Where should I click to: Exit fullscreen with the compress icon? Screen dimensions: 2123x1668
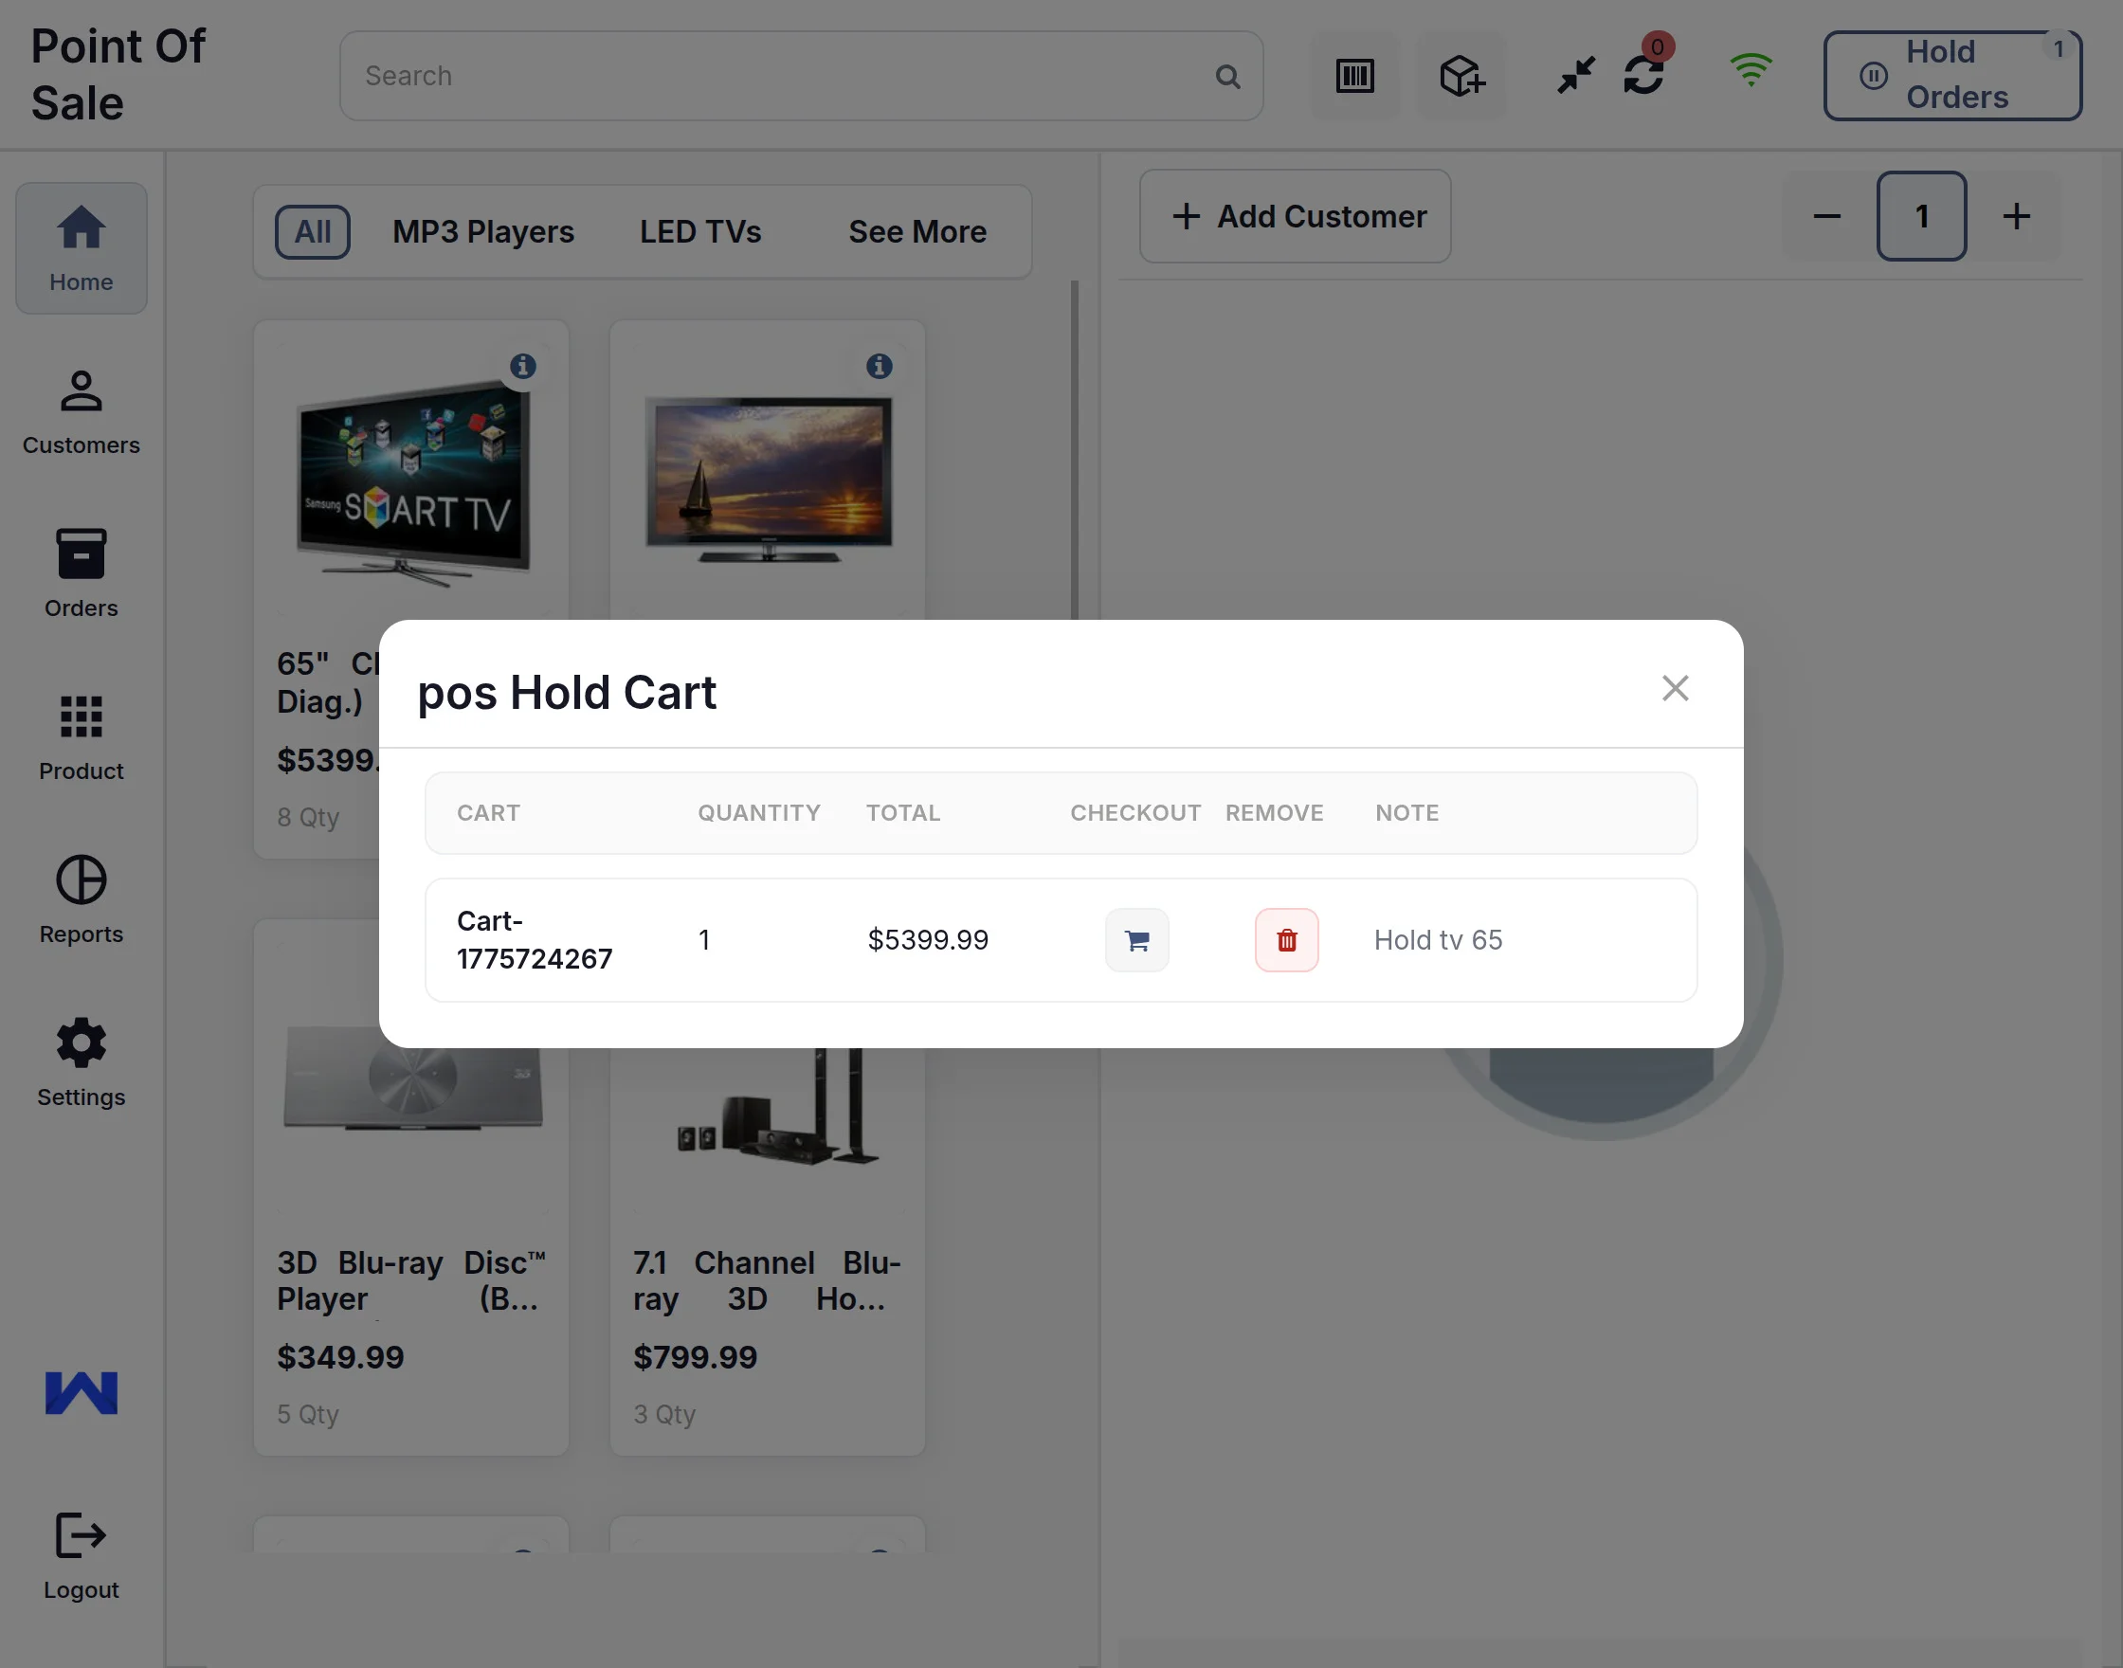pos(1575,74)
